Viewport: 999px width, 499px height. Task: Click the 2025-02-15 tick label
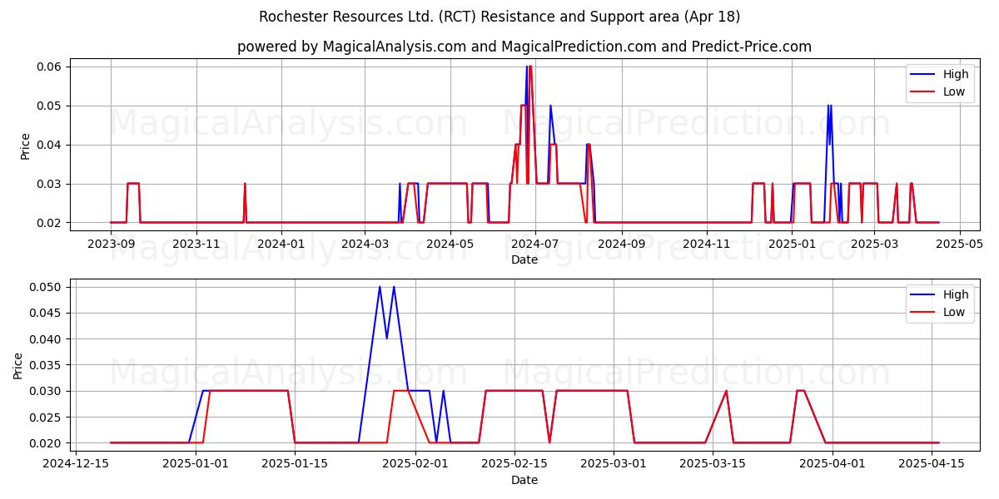tap(514, 464)
